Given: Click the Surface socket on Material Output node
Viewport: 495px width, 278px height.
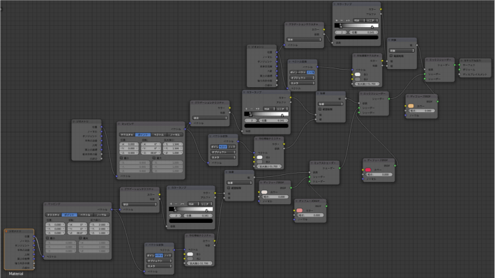Looking at the screenshot, I should [459, 65].
